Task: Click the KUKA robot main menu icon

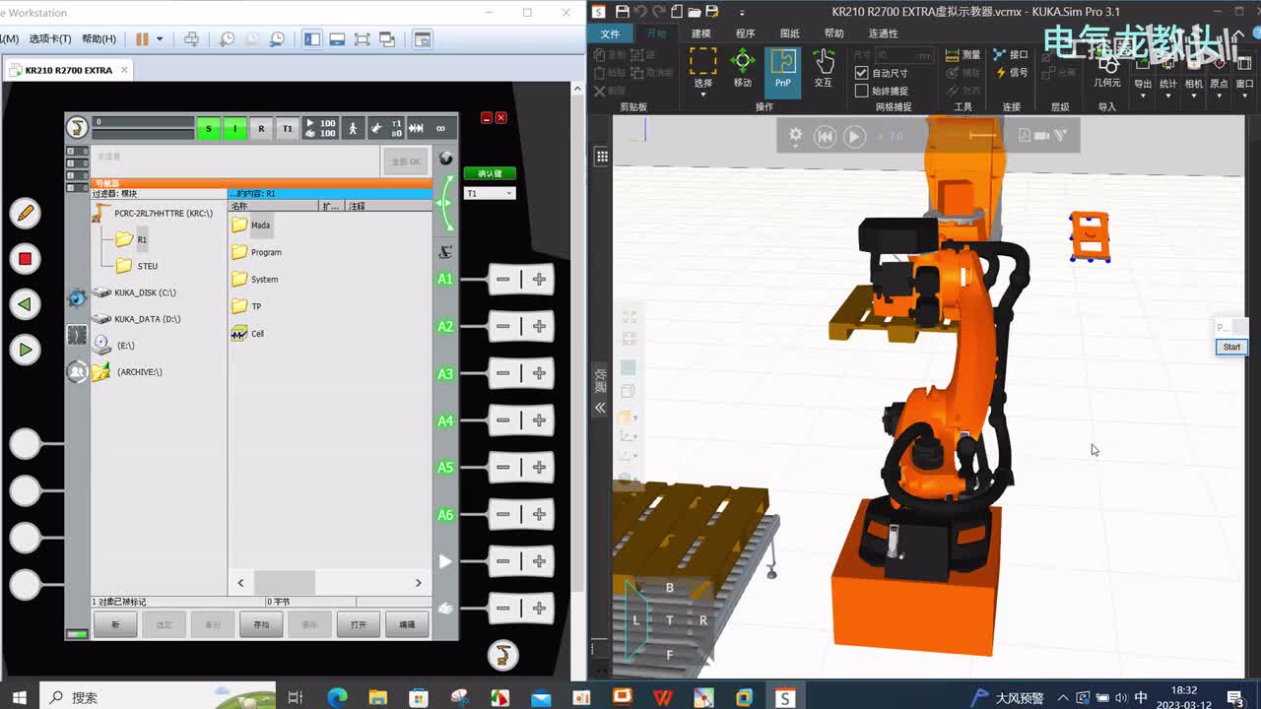Action: click(77, 127)
